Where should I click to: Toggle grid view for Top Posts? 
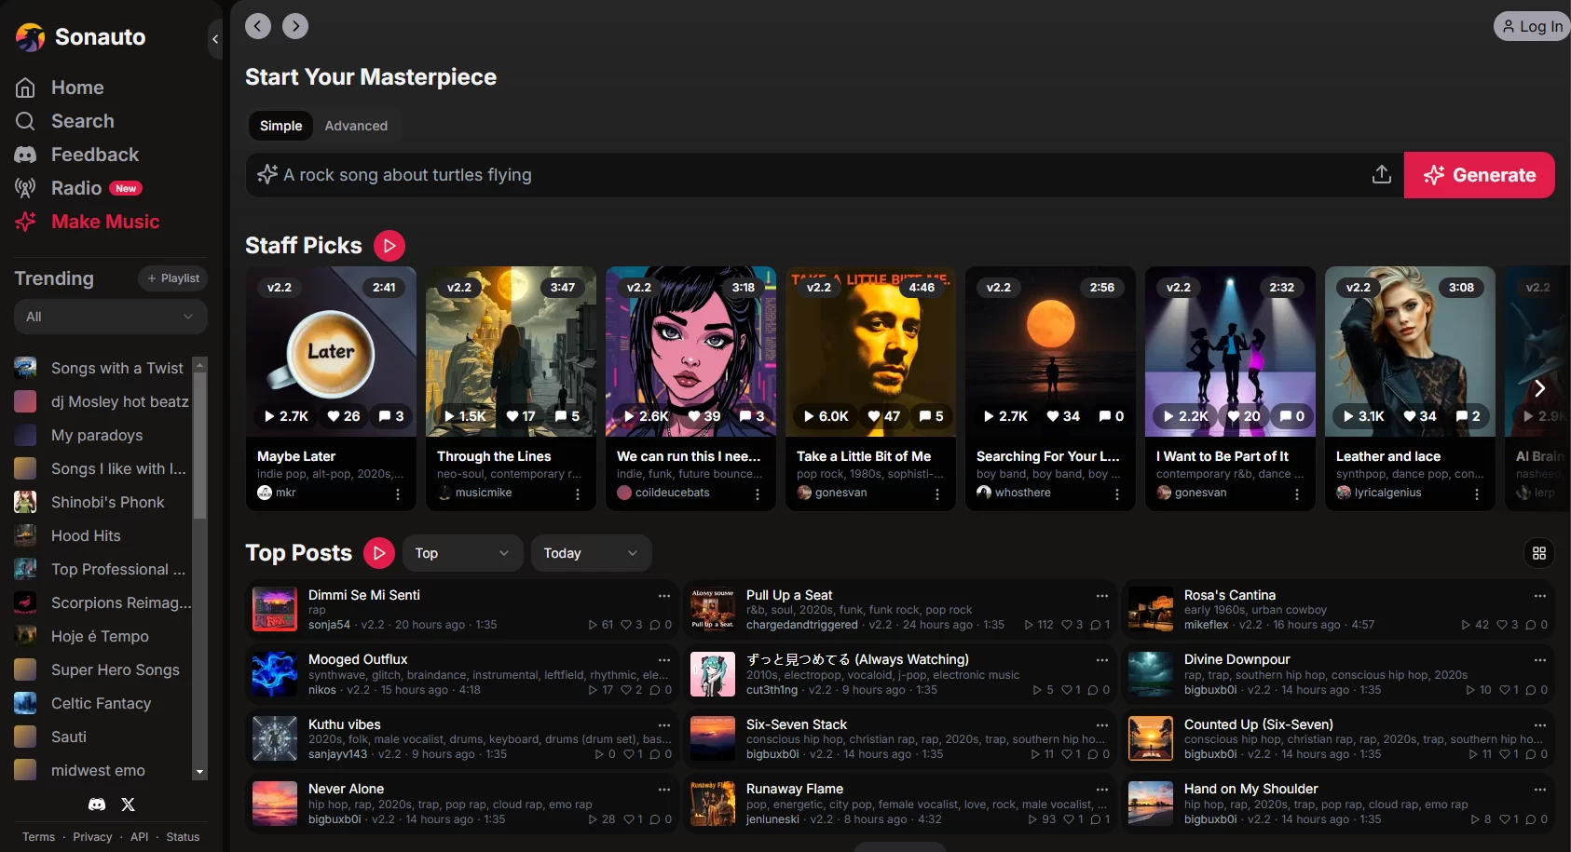pos(1538,553)
